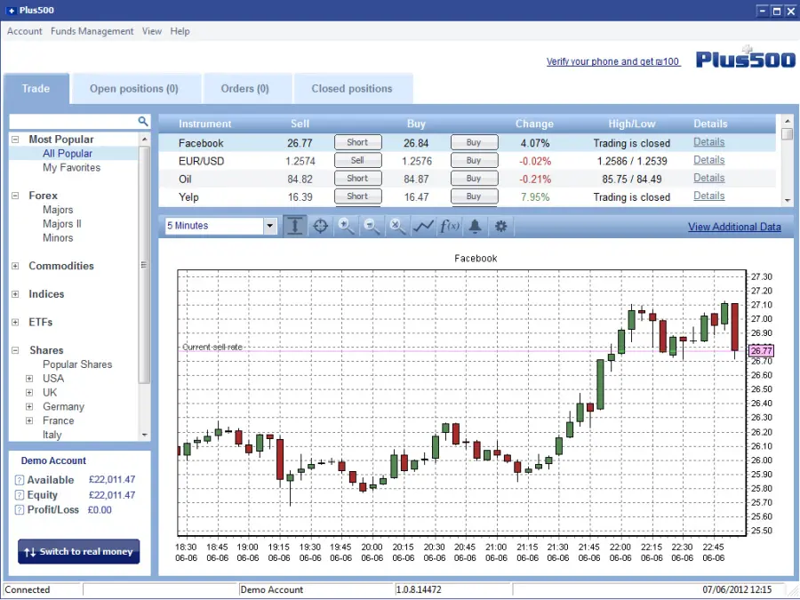Expand the Commodities category
This screenshot has width=800, height=600.
15,266
